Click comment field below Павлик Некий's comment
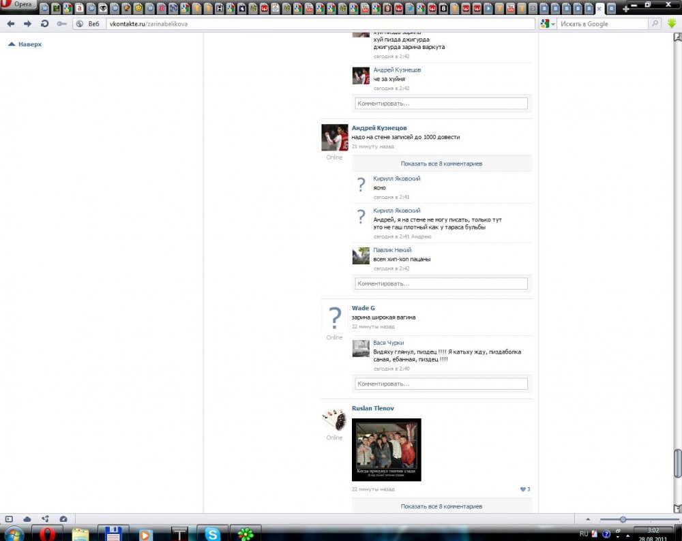This screenshot has height=541, width=682. click(441, 283)
